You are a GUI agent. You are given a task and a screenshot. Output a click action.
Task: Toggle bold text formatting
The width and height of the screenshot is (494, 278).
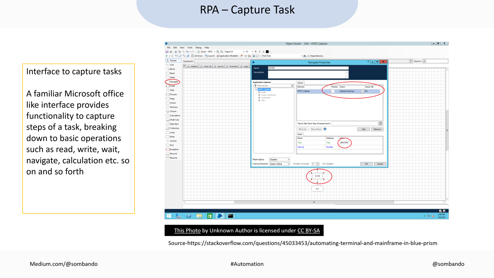pyautogui.click(x=256, y=52)
